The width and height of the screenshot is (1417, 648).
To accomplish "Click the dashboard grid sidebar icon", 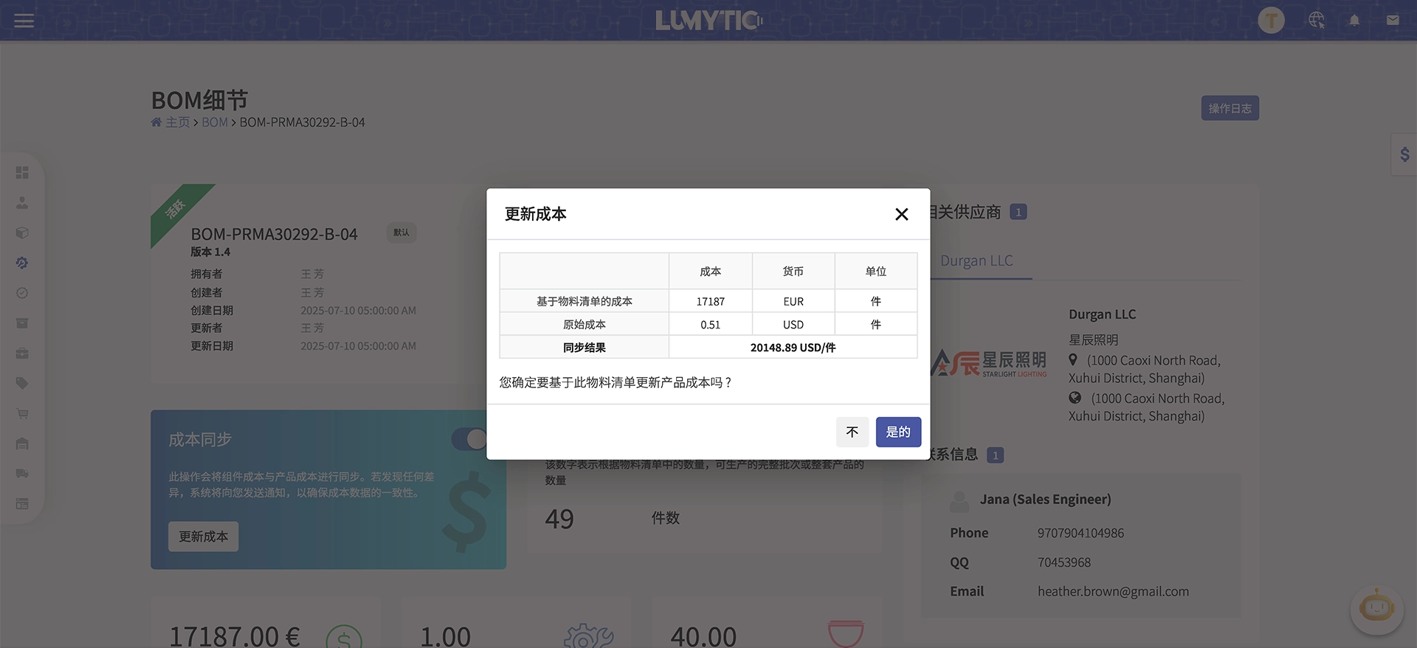I will coord(22,172).
